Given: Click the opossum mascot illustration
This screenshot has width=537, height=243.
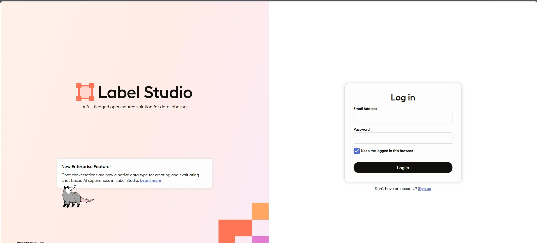Looking at the screenshot, I should click(x=78, y=196).
